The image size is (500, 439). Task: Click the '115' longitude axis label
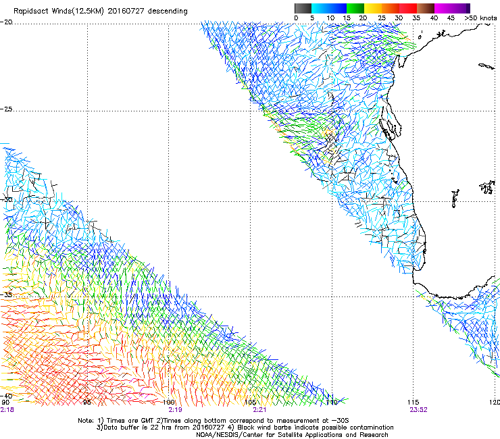point(413,403)
